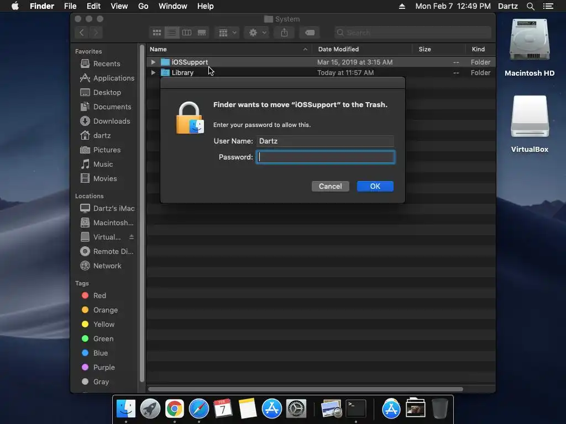Open the Window menu

[x=173, y=6]
